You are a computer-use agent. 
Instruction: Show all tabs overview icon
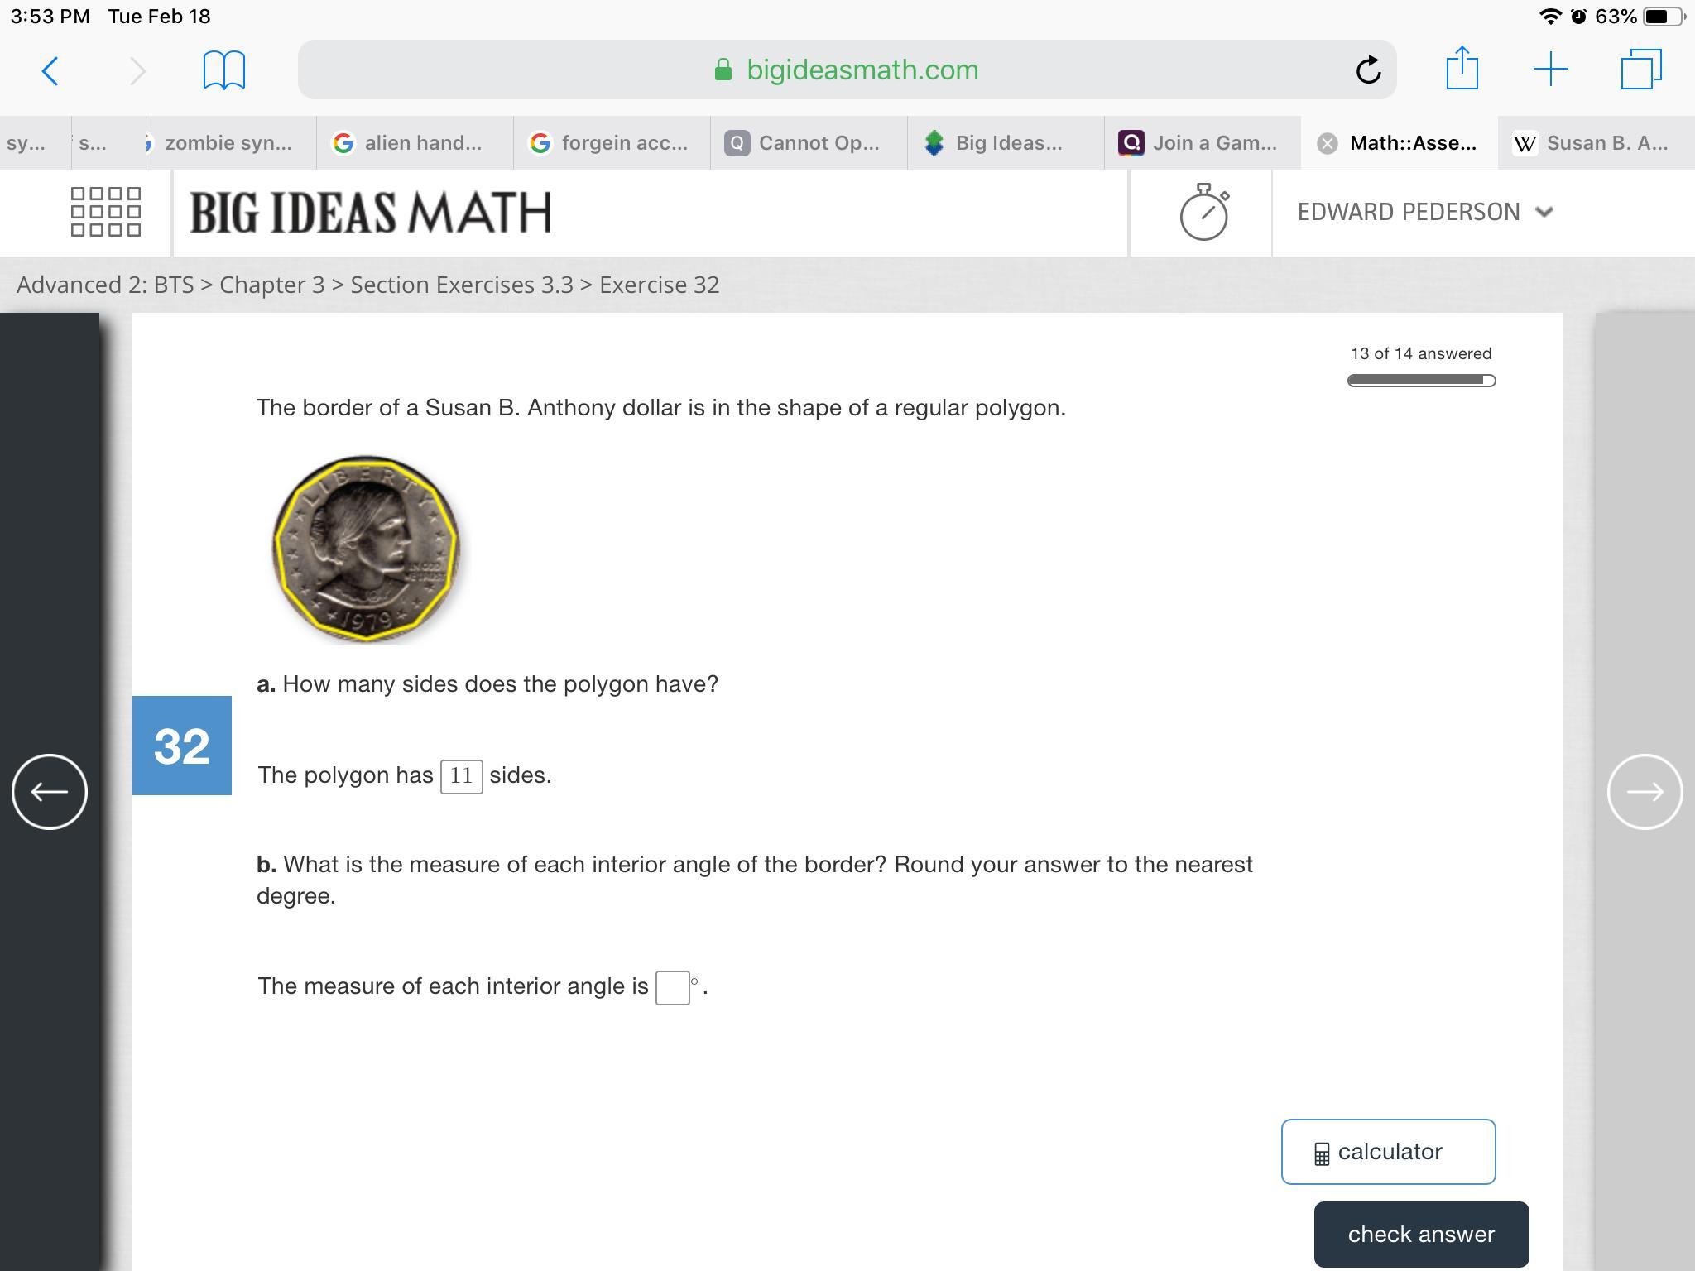(x=1640, y=70)
